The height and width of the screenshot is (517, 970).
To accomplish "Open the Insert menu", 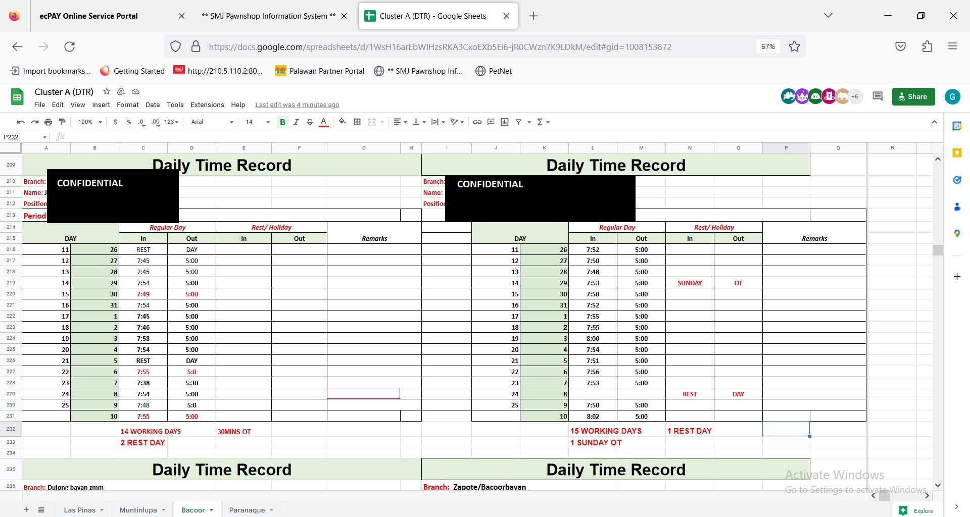I will (x=101, y=105).
